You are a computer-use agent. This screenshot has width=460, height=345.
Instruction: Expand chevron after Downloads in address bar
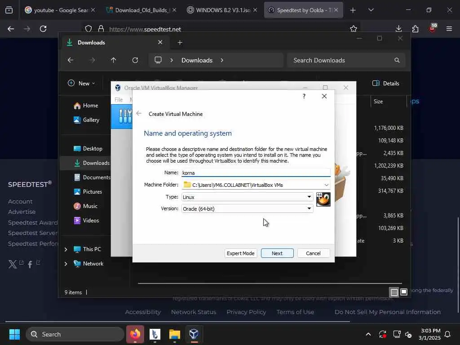[222, 60]
